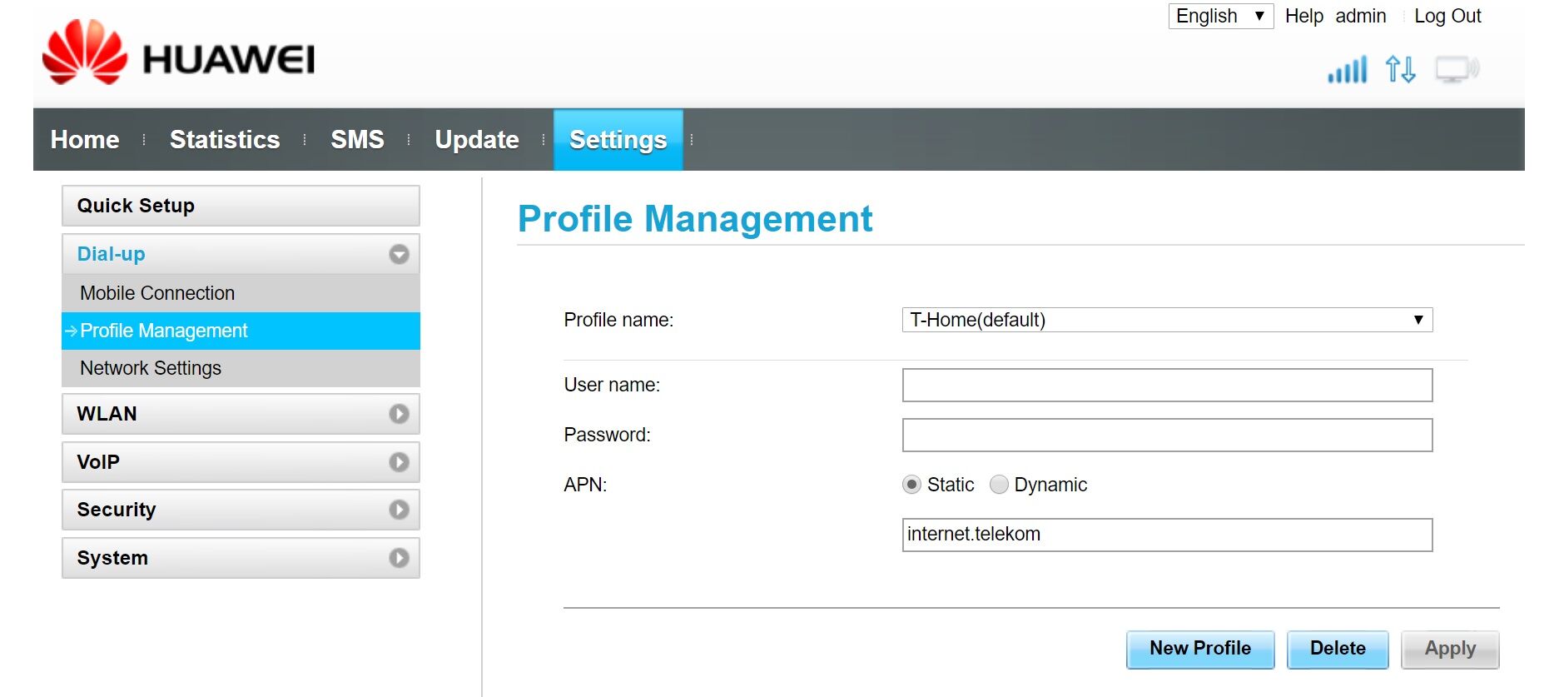
Task: Click the WLAN section arrow icon
Action: tap(399, 414)
